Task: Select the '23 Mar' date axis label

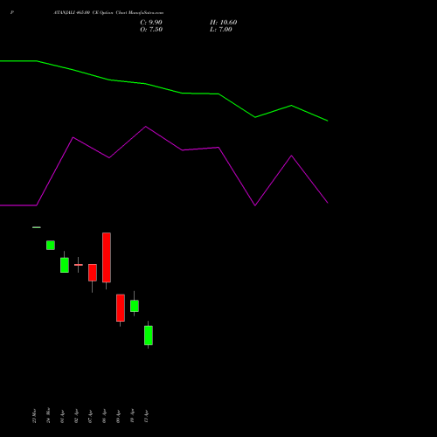Action: [34, 416]
